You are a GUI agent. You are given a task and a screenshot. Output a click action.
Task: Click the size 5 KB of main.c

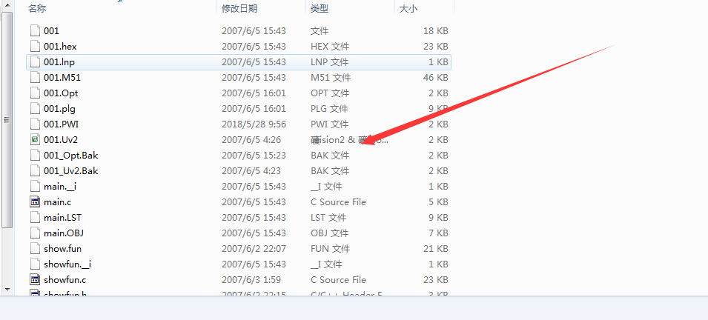438,201
